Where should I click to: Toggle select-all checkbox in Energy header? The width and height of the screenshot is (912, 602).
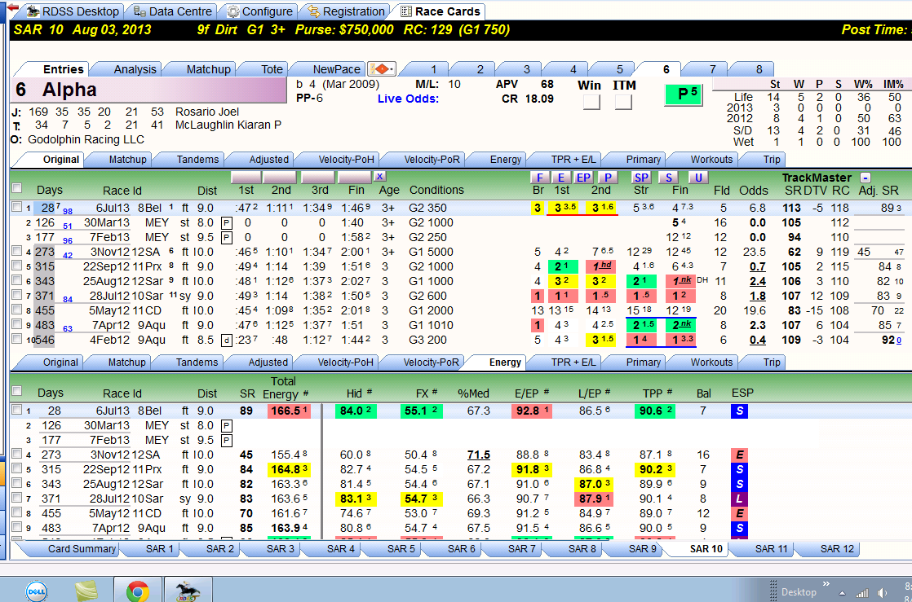coord(17,391)
